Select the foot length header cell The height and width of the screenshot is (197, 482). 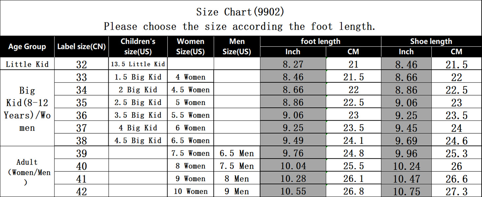point(321,41)
